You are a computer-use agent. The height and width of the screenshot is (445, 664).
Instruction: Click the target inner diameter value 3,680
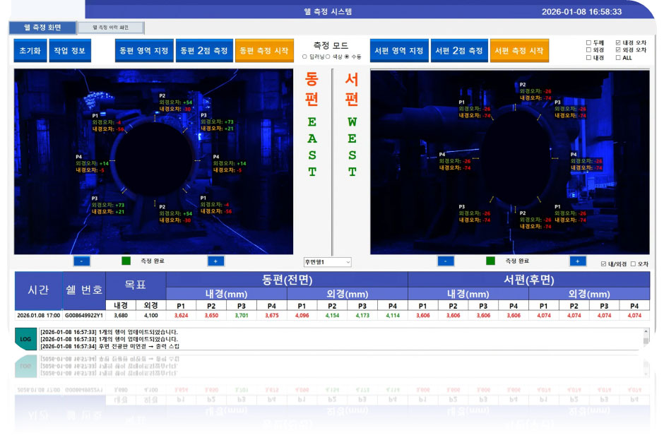pyautogui.click(x=121, y=316)
